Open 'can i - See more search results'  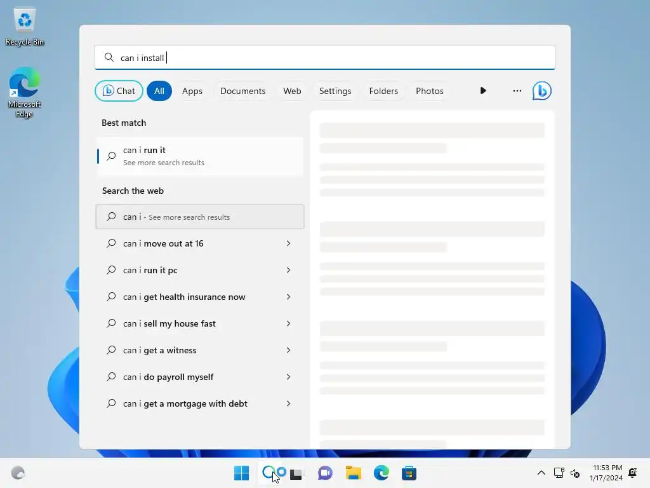[200, 217]
